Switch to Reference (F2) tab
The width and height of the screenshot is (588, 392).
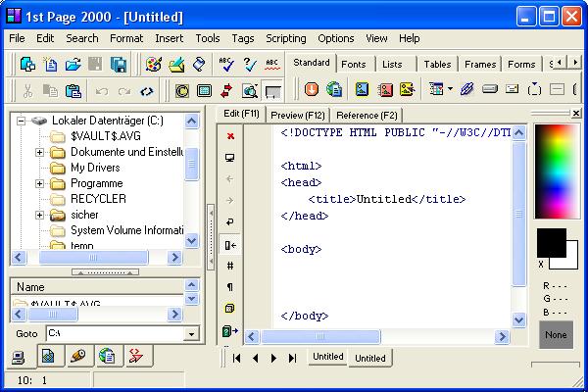click(367, 116)
